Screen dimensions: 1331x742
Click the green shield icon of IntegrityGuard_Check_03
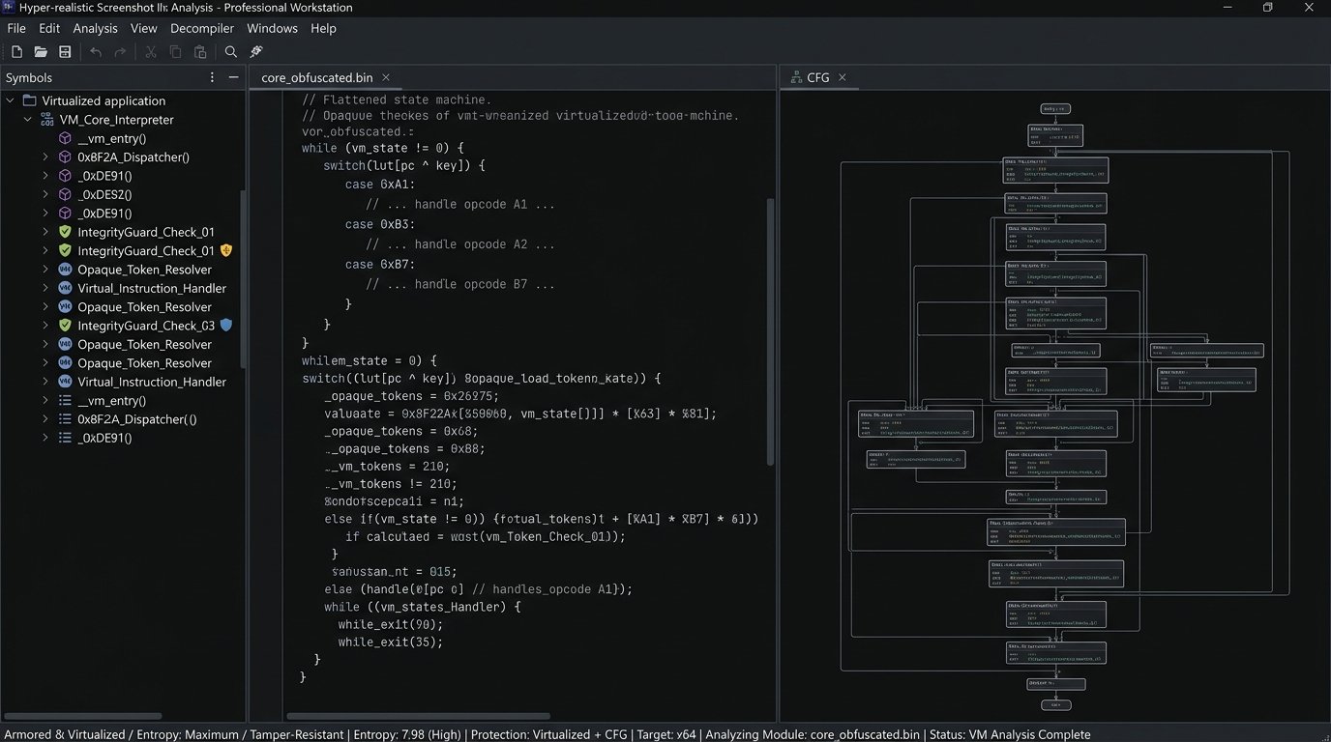pos(65,326)
